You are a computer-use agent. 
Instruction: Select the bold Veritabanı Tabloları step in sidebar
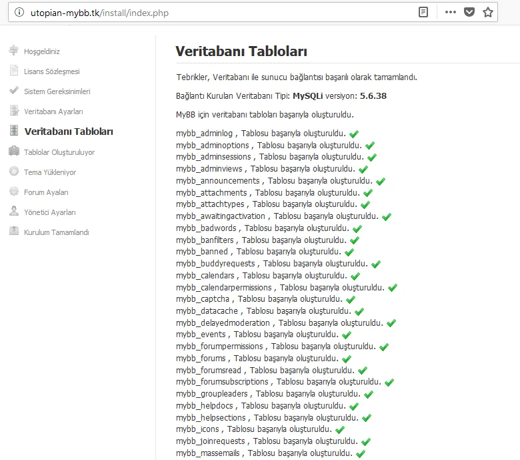[x=69, y=132]
